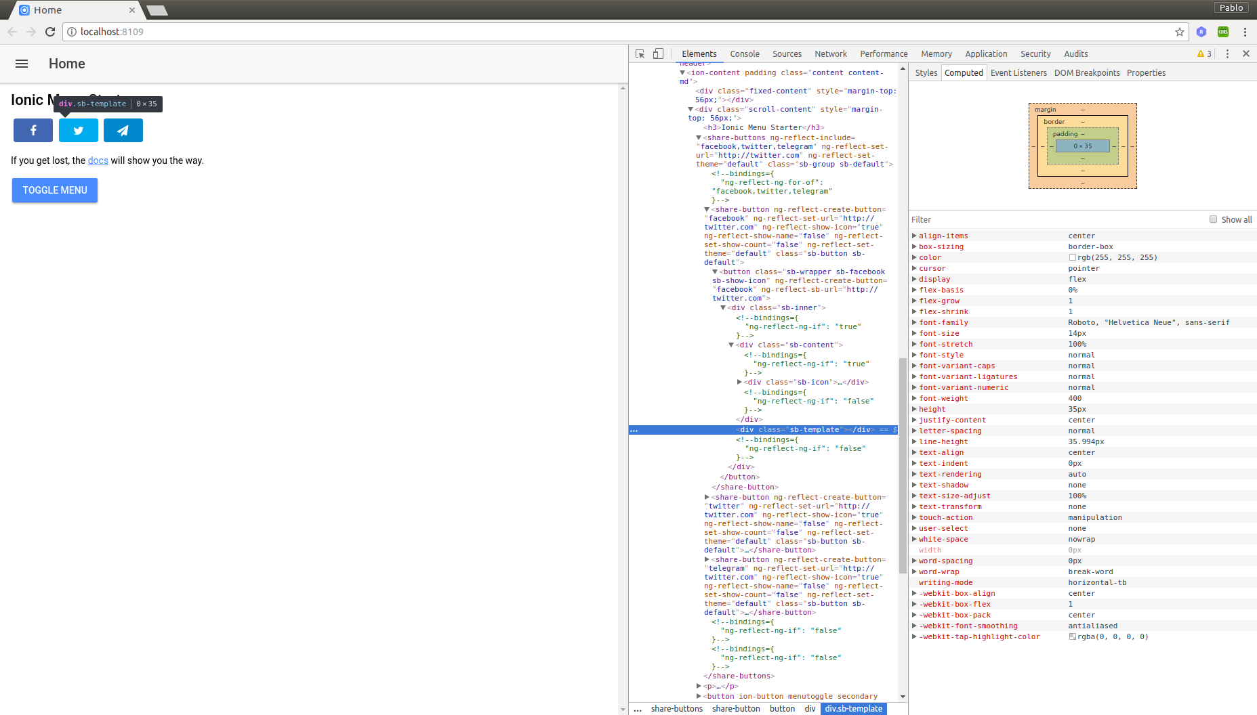This screenshot has width=1257, height=715.
Task: Close the DevTools panel
Action: (1245, 54)
